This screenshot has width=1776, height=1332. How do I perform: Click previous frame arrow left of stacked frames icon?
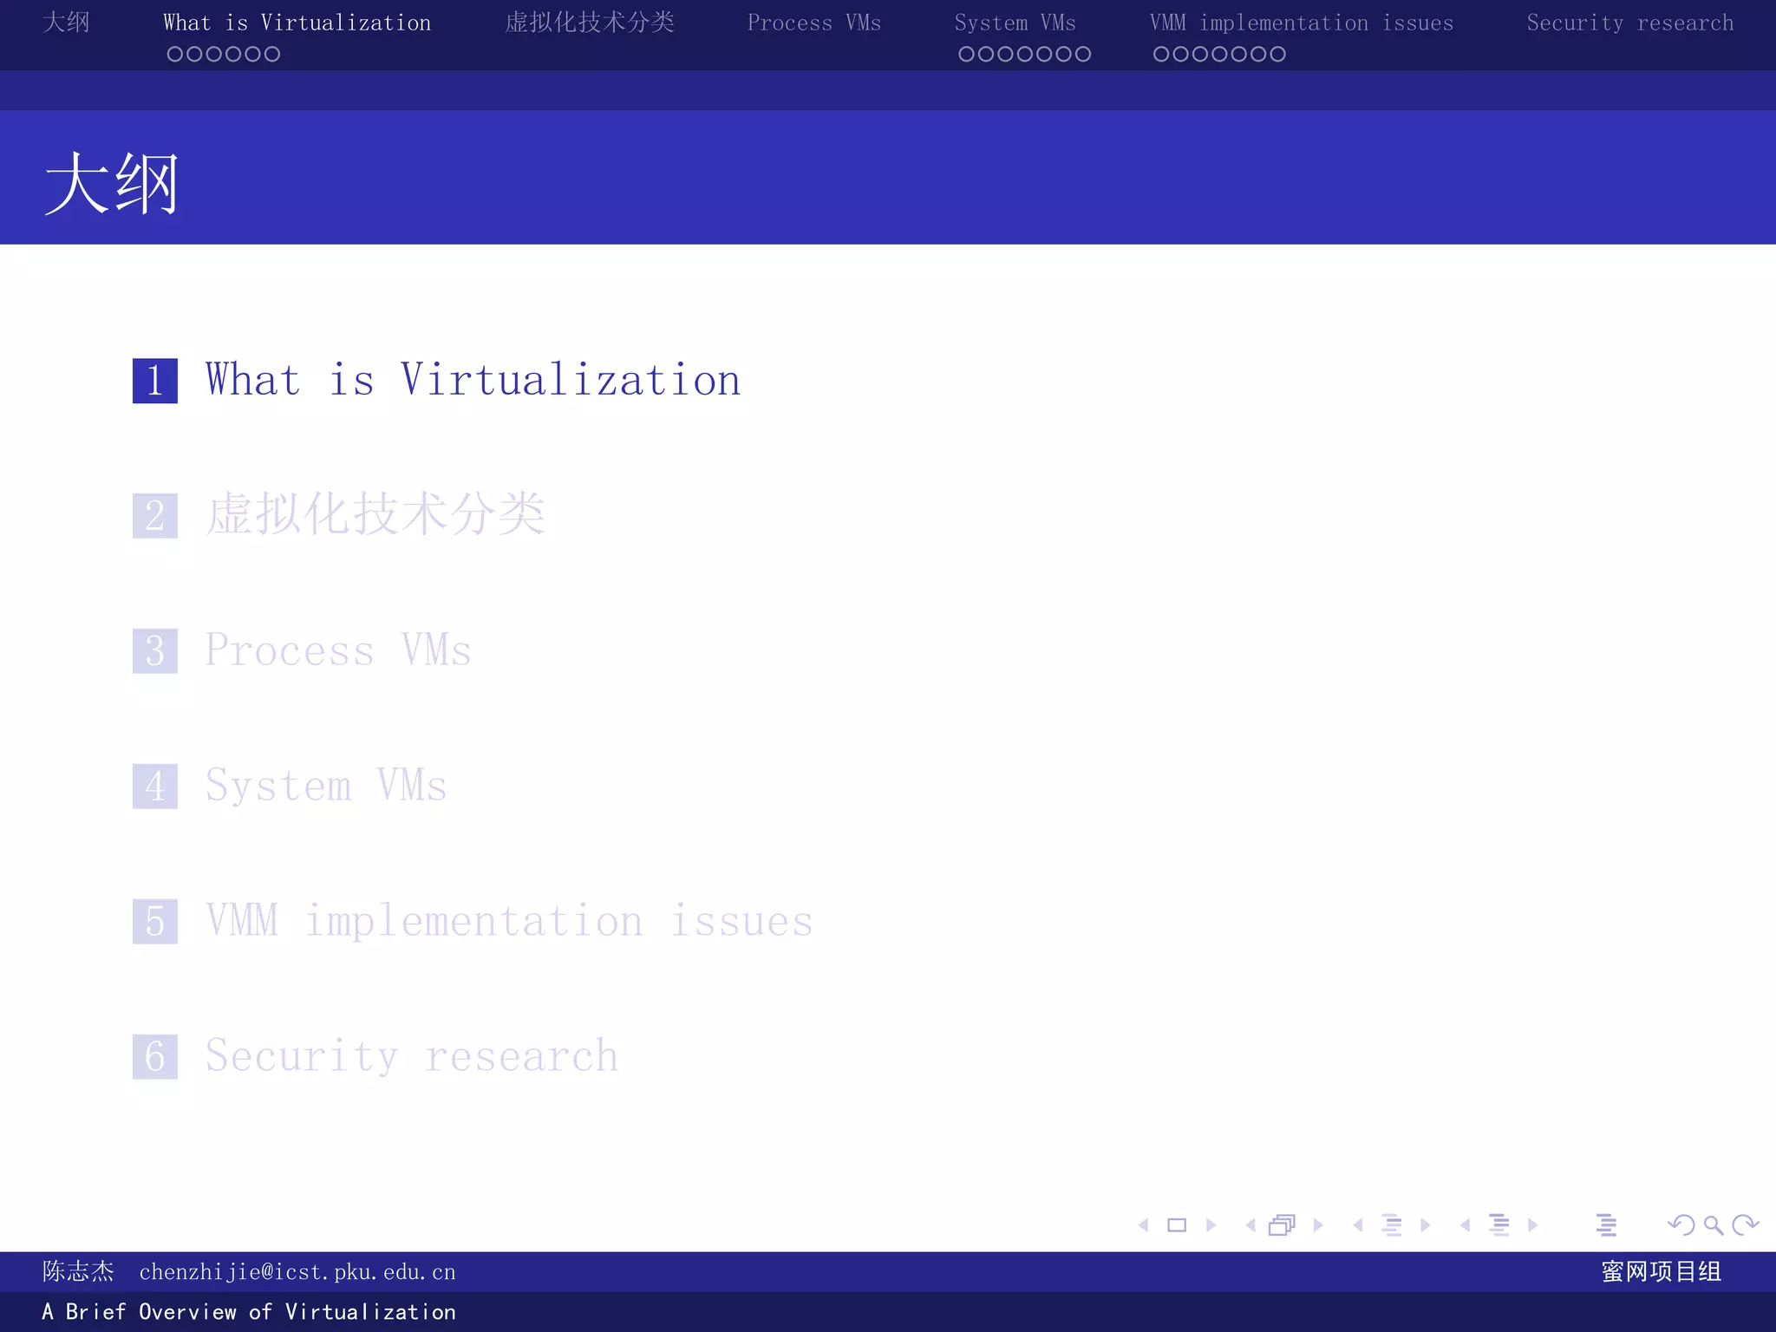1250,1224
